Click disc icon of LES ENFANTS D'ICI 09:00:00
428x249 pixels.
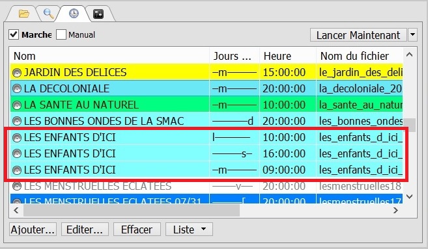[x=17, y=170]
